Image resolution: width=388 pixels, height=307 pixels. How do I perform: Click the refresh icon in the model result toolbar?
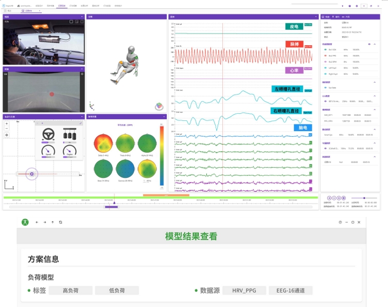[60, 222]
